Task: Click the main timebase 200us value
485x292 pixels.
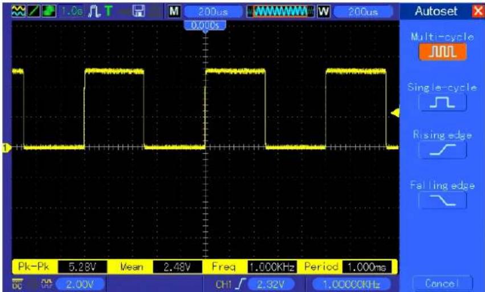Action: click(213, 12)
